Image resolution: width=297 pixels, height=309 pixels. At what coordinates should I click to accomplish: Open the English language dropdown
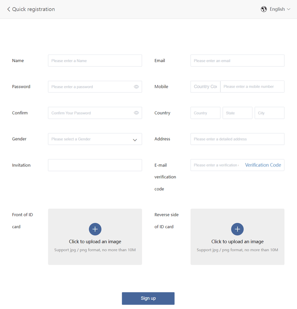(x=280, y=9)
